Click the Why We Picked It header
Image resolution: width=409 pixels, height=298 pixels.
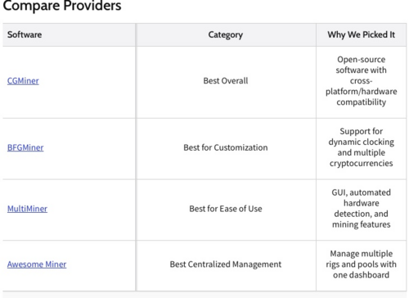(362, 34)
